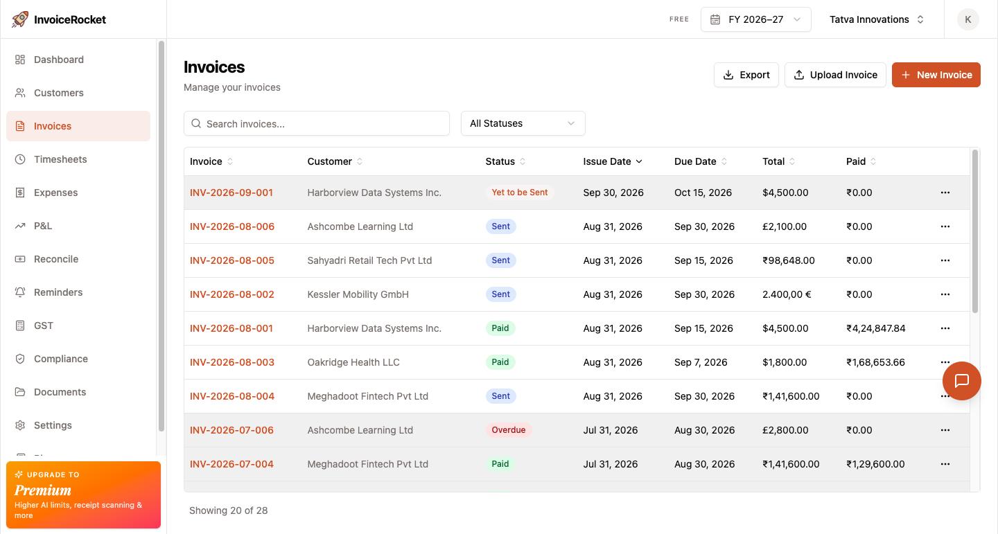This screenshot has width=998, height=534.
Task: Sort the table by Issue Date
Action: (x=613, y=161)
